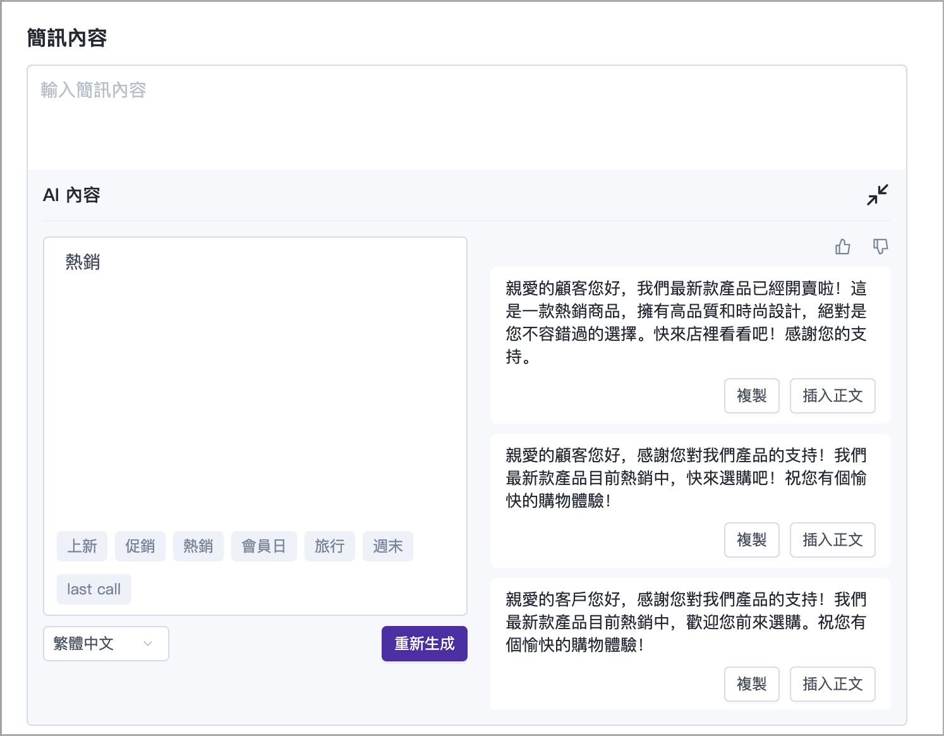Choose the 週末 keyword tag

pos(387,546)
